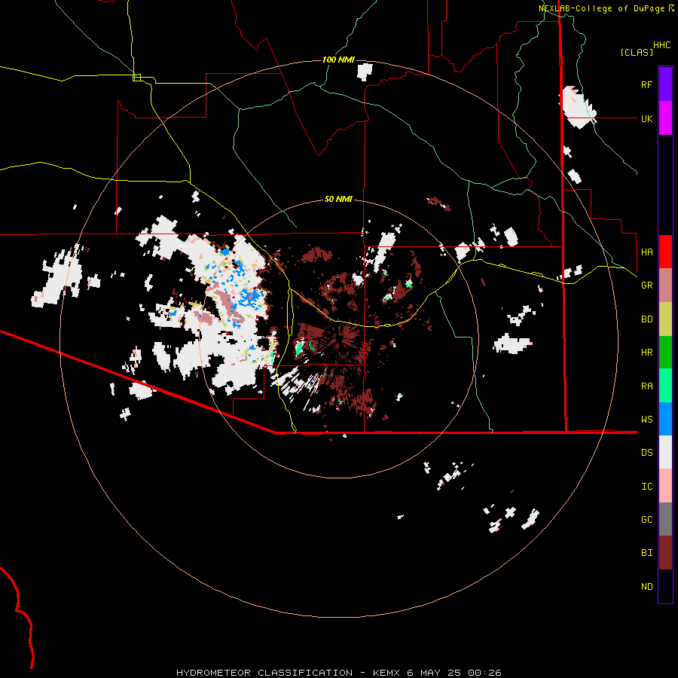
Task: Click the 'IC' legend label
Action: pyautogui.click(x=646, y=487)
